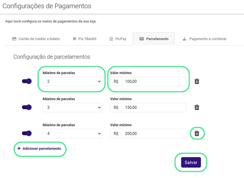Expand the Máximo de parcelas dropdown showing 3
244x178 pixels.
[x=72, y=107]
